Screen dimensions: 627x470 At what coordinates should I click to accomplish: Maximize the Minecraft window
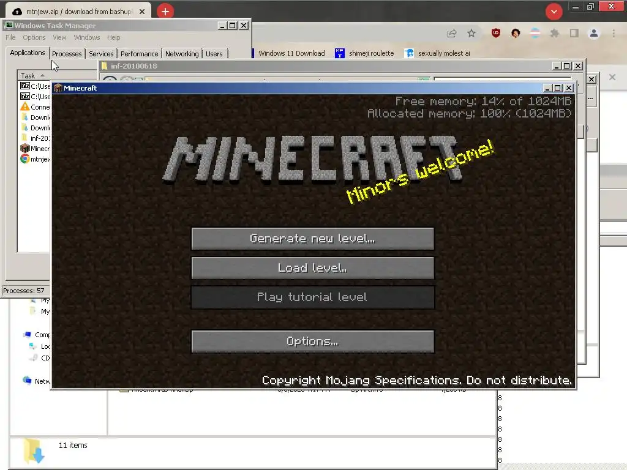coord(558,88)
